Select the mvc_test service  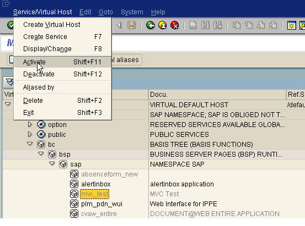point(94,194)
